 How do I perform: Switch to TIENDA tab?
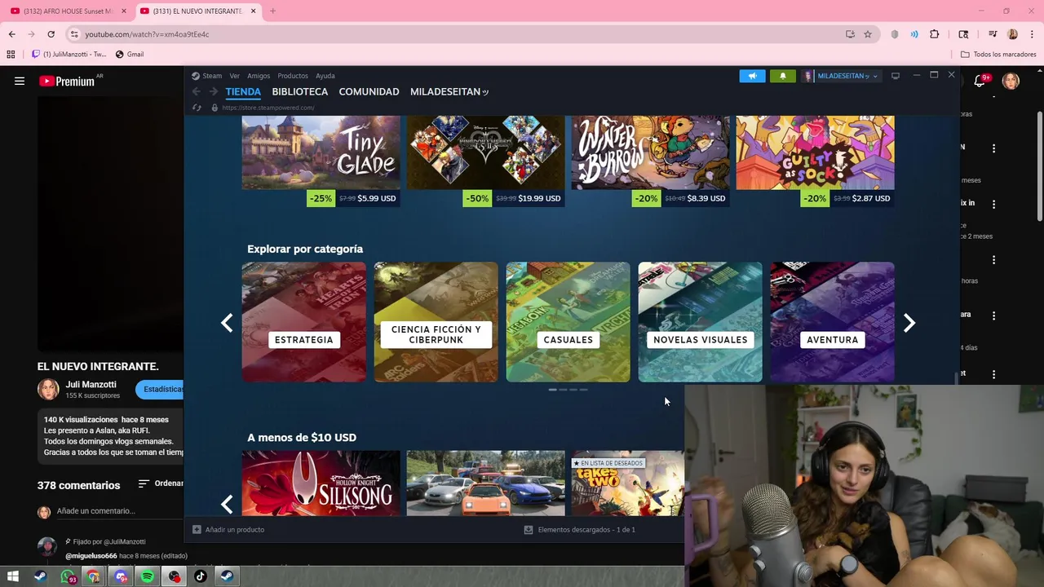pyautogui.click(x=243, y=92)
